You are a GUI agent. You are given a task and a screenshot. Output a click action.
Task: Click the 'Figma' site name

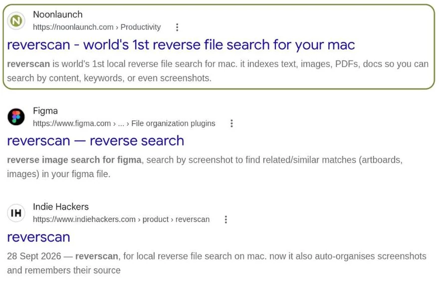45,111
